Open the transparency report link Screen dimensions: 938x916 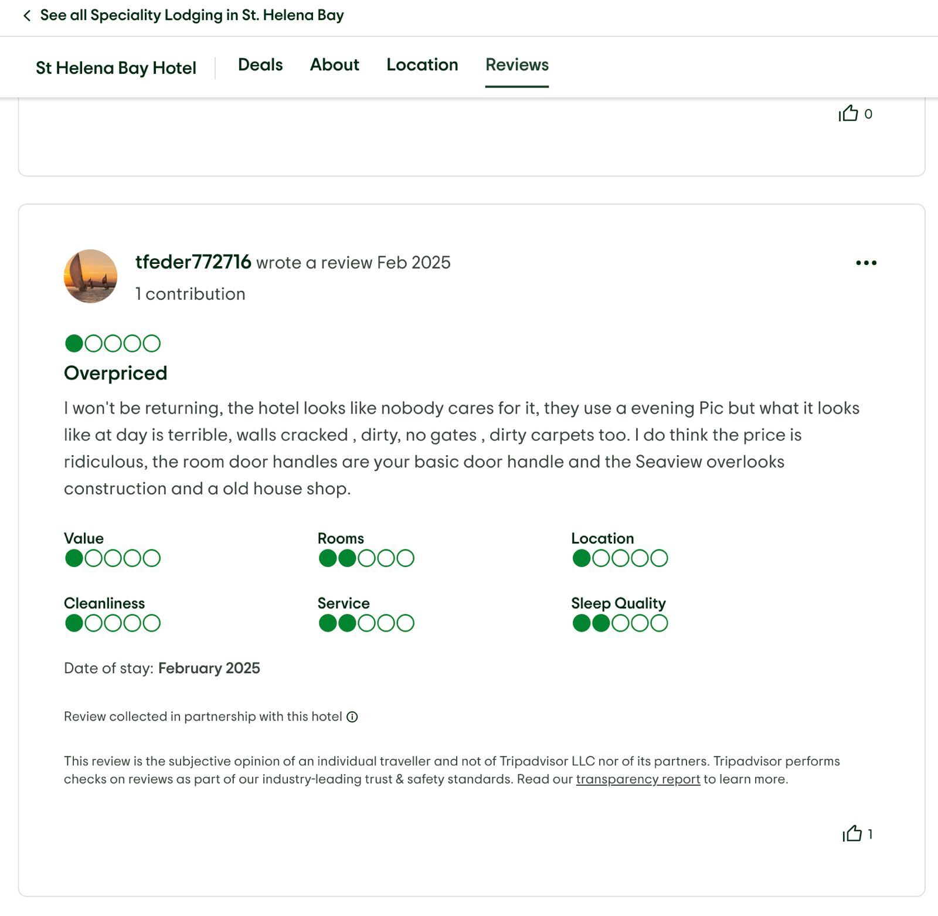[x=638, y=779]
